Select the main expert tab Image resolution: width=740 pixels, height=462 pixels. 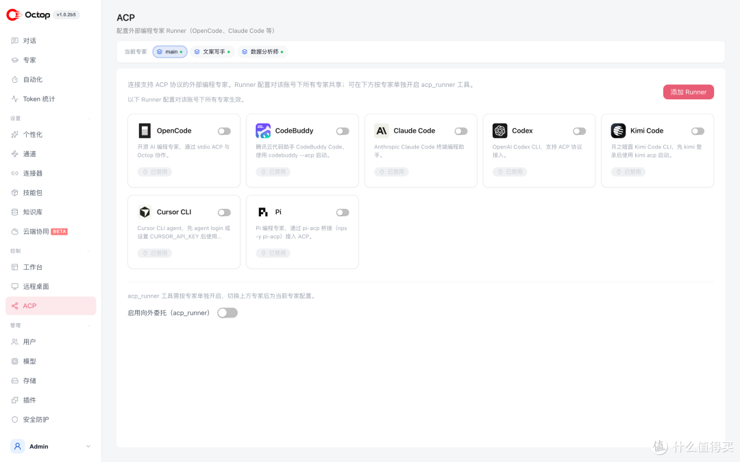point(170,52)
